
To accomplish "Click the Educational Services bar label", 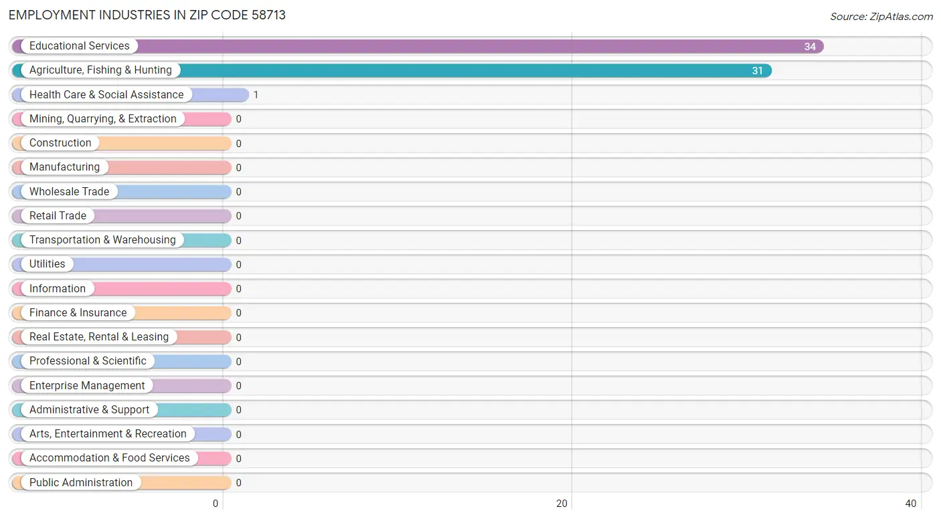I will pyautogui.click(x=80, y=46).
